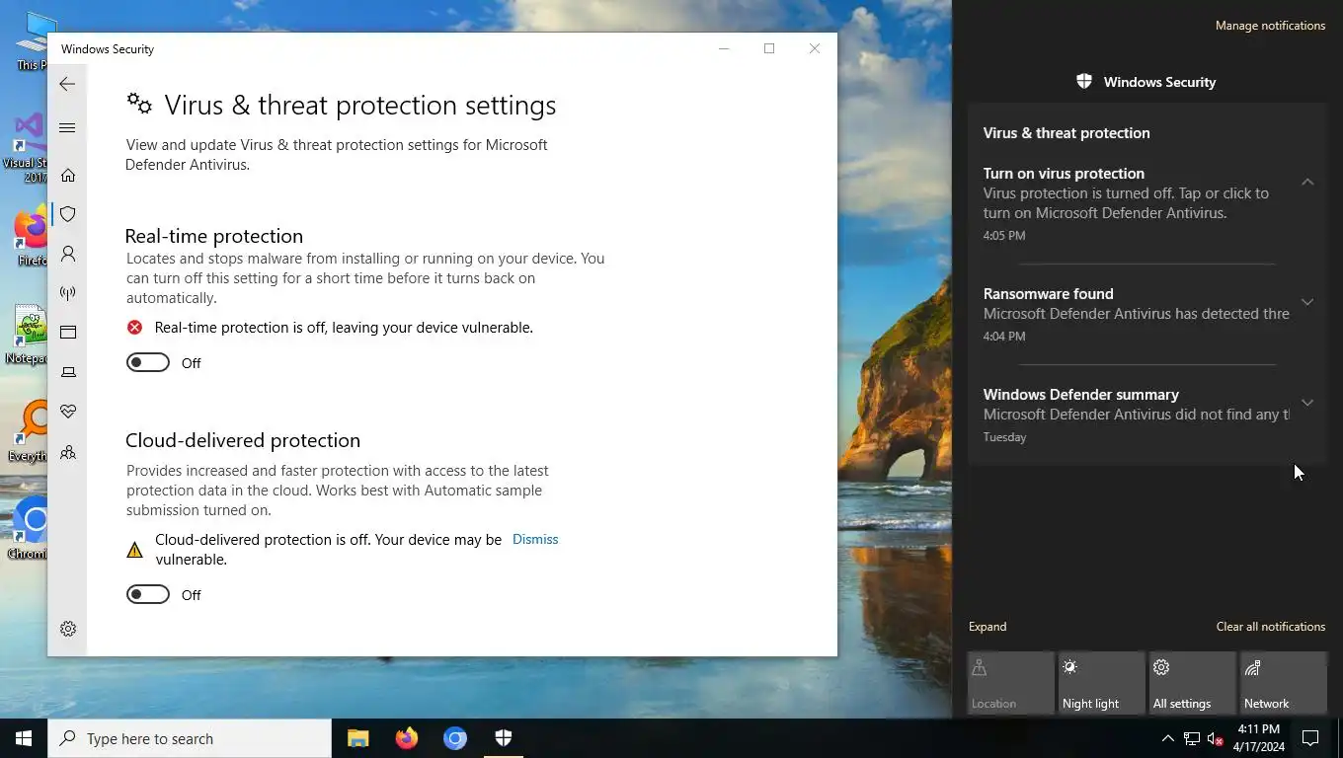Select Windows Security taskbar icon
1343x758 pixels.
504,738
